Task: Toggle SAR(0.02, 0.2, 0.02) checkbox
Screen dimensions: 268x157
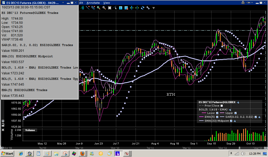Action: coord(256,117)
